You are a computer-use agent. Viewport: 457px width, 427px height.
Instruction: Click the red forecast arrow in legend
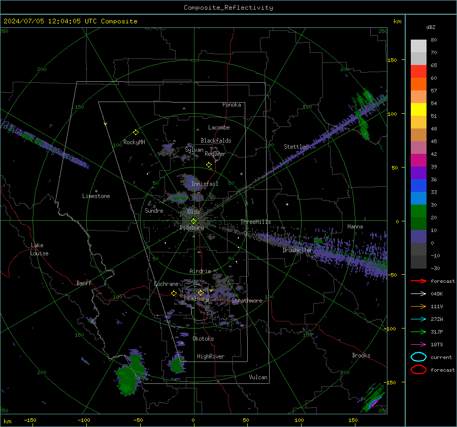pyautogui.click(x=418, y=281)
